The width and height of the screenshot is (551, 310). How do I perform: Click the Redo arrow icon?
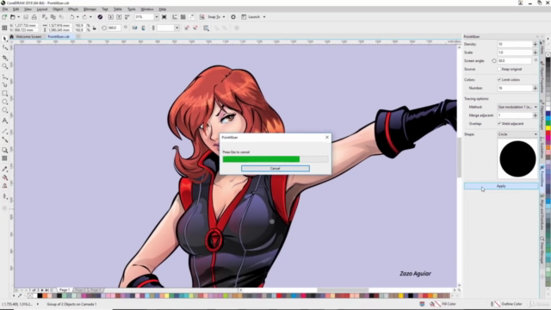[x=84, y=17]
